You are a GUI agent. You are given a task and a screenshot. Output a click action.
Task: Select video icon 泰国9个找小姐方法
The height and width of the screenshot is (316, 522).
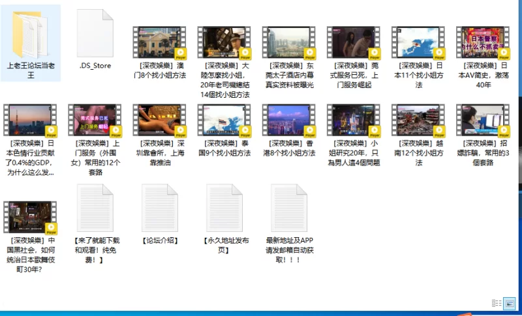pyautogui.click(x=224, y=121)
